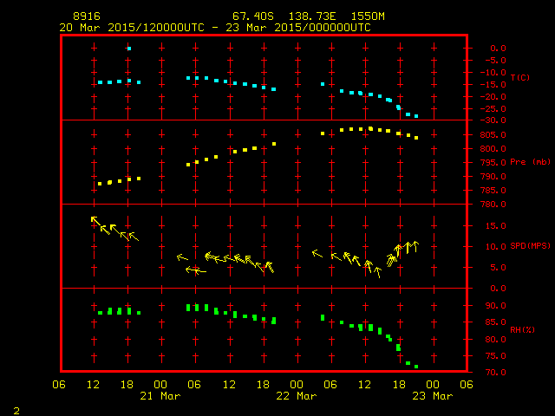Click the RH(%) humidity axis label
The height and width of the screenshot is (416, 555).
pos(522,329)
